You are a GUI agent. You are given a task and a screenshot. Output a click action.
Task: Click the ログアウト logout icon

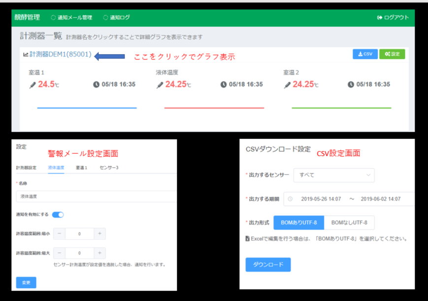tap(379, 18)
